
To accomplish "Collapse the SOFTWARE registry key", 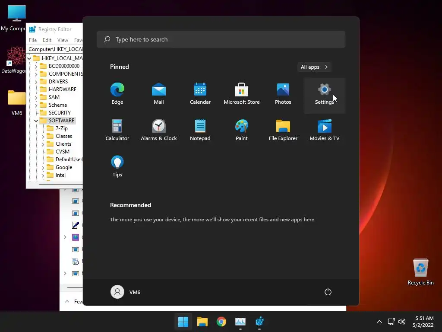I will point(36,121).
